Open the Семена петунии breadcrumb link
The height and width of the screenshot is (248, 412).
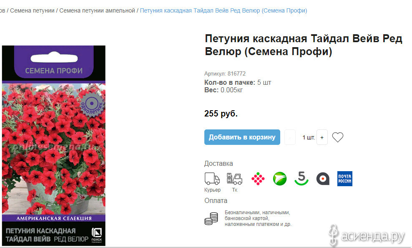click(32, 10)
